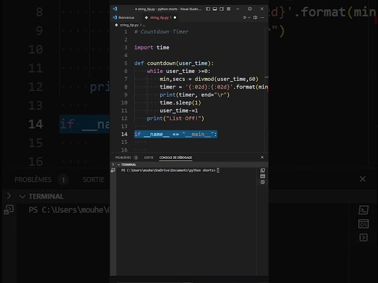Open the SORTIE panel tab
Image resolution: width=378 pixels, height=283 pixels.
[148, 157]
